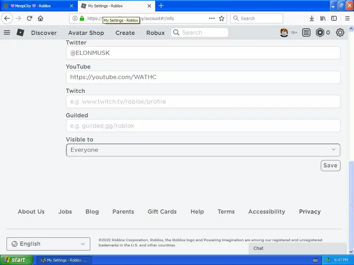Switch to the MeepCity - Roblox tab
354x265 pixels.
coord(39,6)
